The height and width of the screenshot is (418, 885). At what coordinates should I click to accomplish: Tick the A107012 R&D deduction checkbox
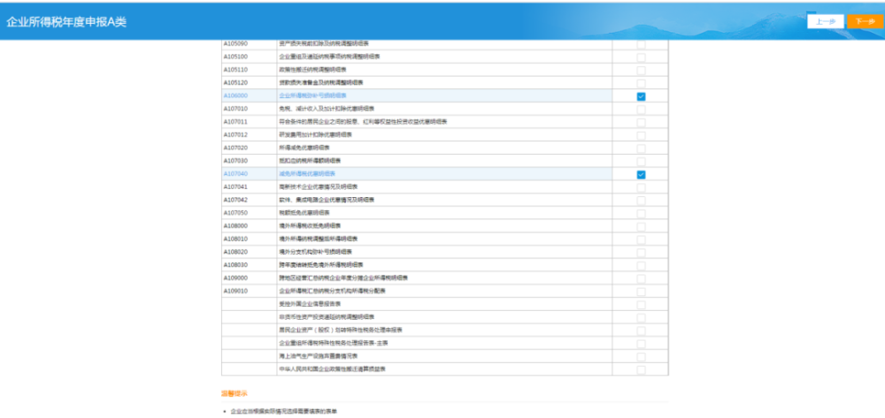click(641, 135)
